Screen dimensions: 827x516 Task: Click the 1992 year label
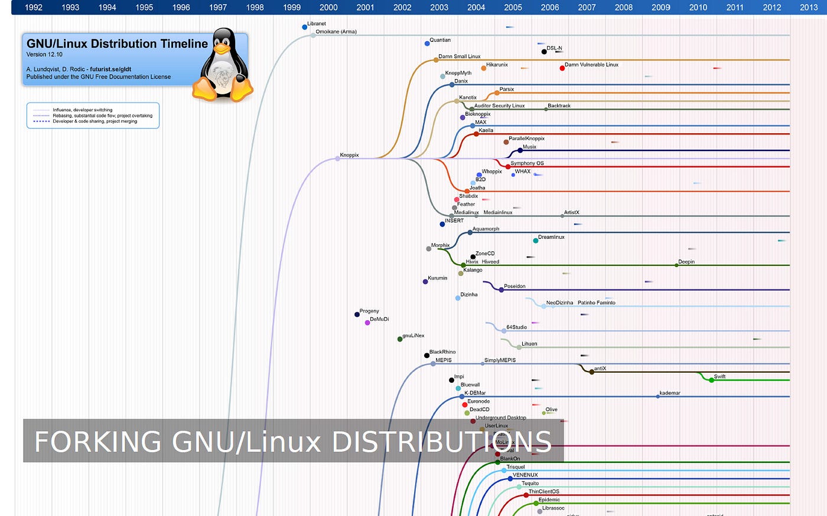tap(34, 7)
